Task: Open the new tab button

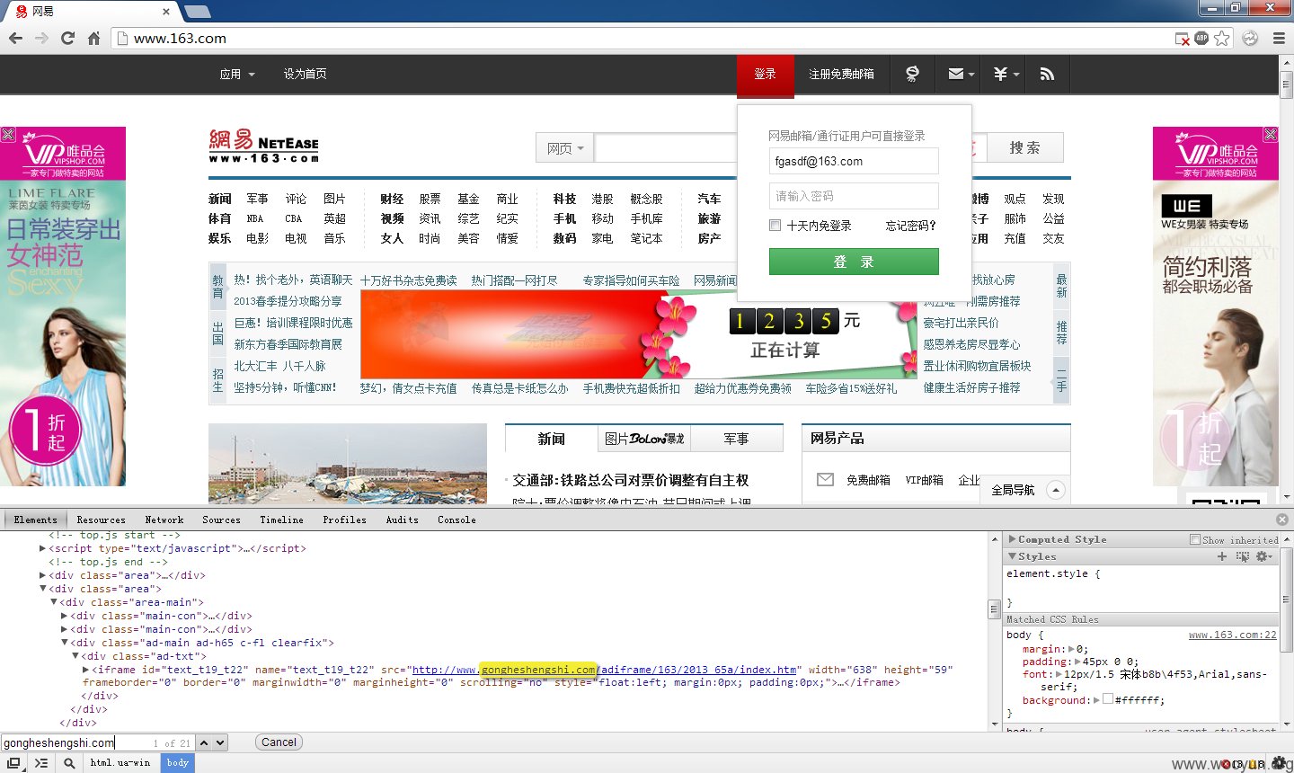Action: coord(197,12)
